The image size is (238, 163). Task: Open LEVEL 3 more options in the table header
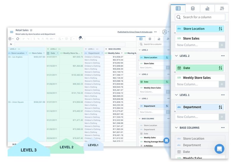(x=19, y=49)
